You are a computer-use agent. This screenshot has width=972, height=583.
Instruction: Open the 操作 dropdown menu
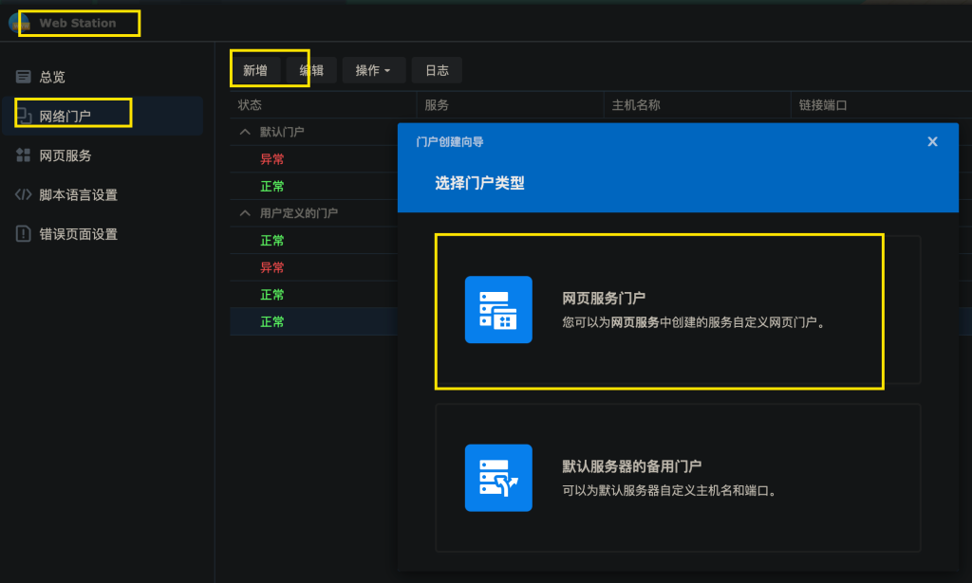[x=373, y=69]
